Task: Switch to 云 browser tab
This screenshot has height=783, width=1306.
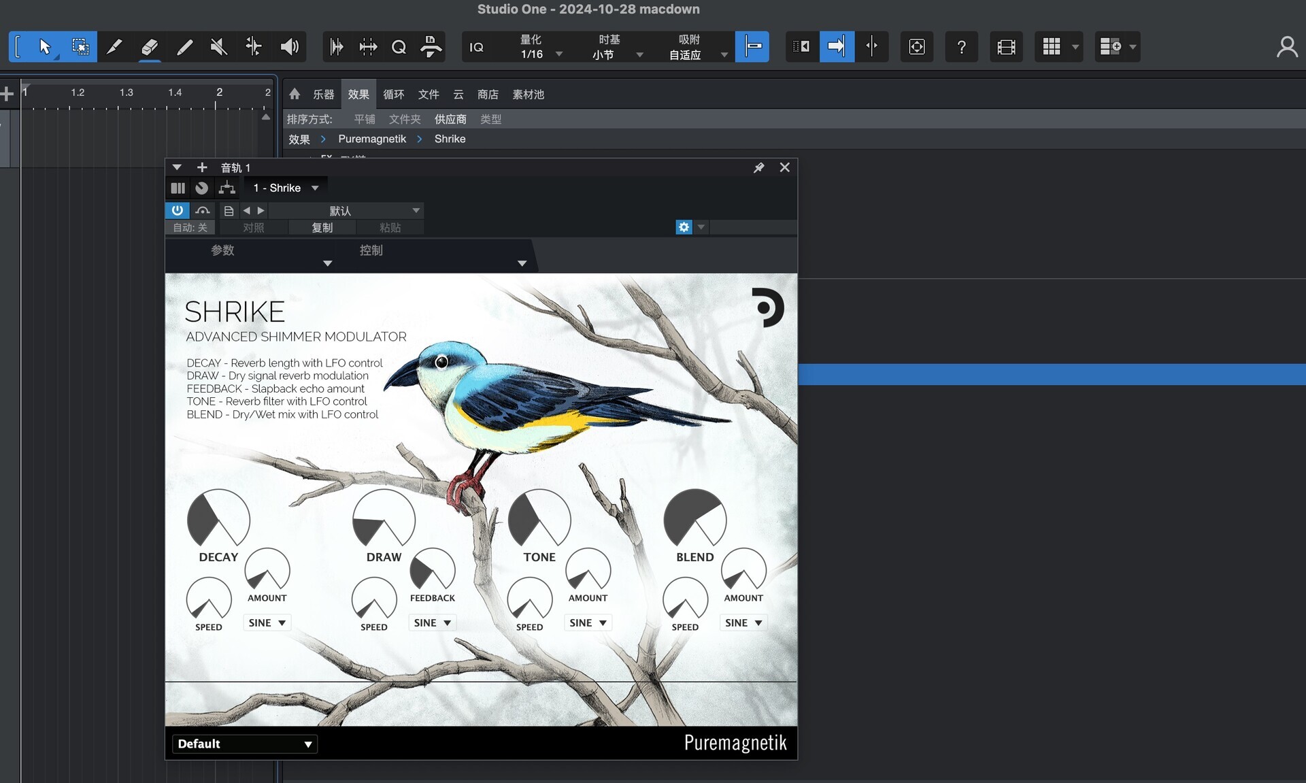Action: point(458,95)
